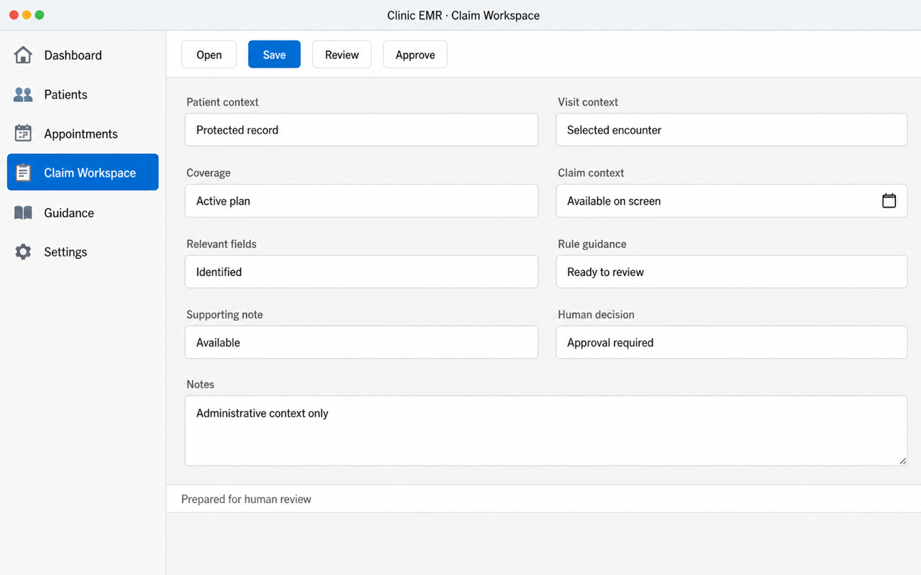Click the 'Prepared for human review' status text
The image size is (921, 575).
point(246,499)
